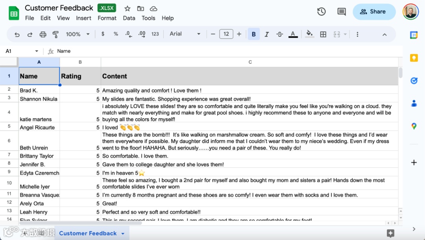Screen dimensions: 425x240
Task: Select cell containing Shannon Nikula
Action: tap(39, 99)
